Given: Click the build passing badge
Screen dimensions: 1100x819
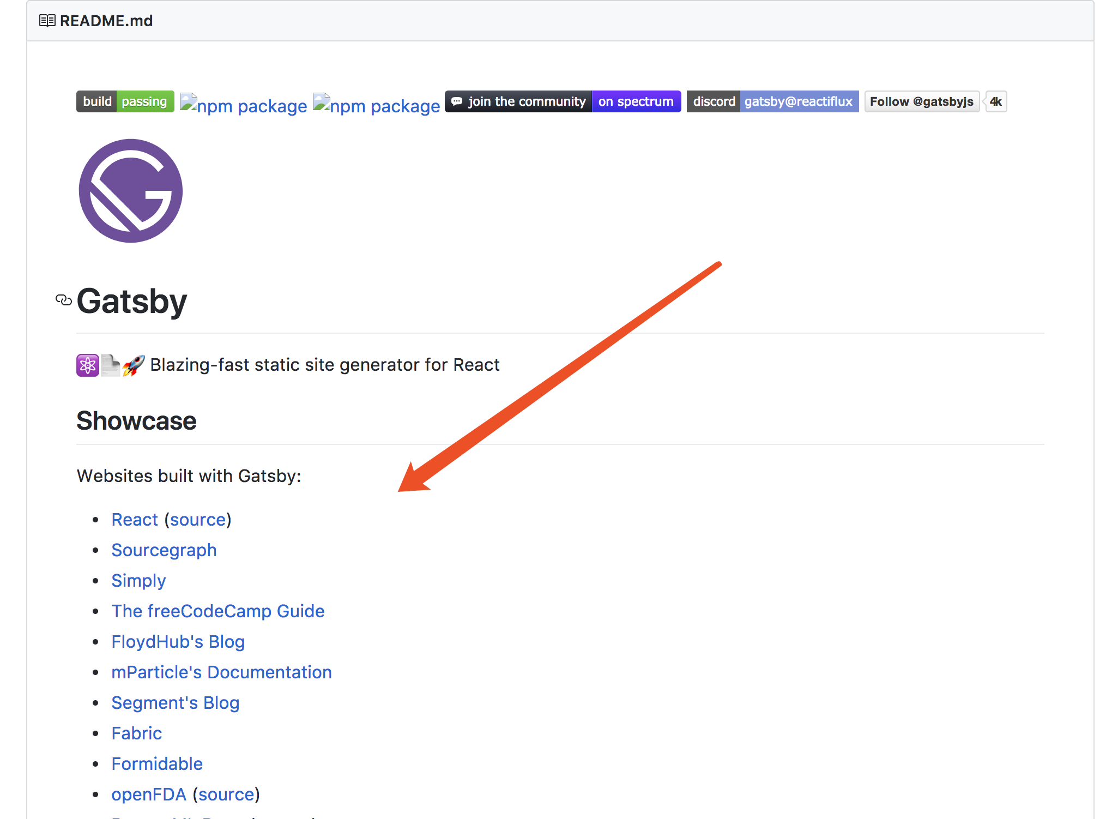Looking at the screenshot, I should pos(125,101).
